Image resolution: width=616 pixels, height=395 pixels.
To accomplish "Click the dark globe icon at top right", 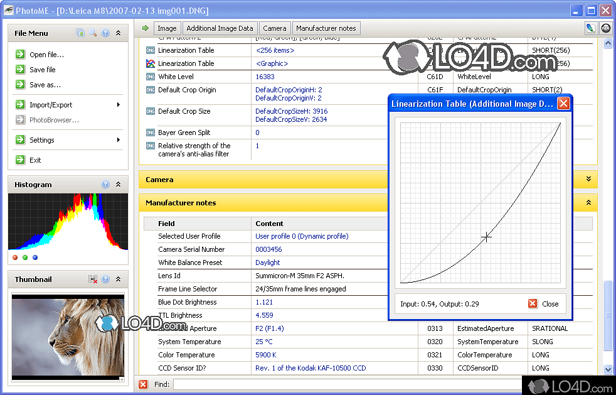I will [605, 28].
